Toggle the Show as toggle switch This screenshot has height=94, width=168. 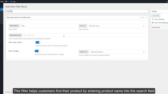click(x=38, y=51)
